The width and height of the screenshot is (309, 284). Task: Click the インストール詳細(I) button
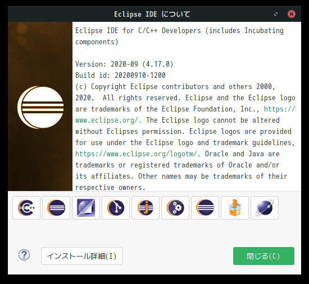81,256
